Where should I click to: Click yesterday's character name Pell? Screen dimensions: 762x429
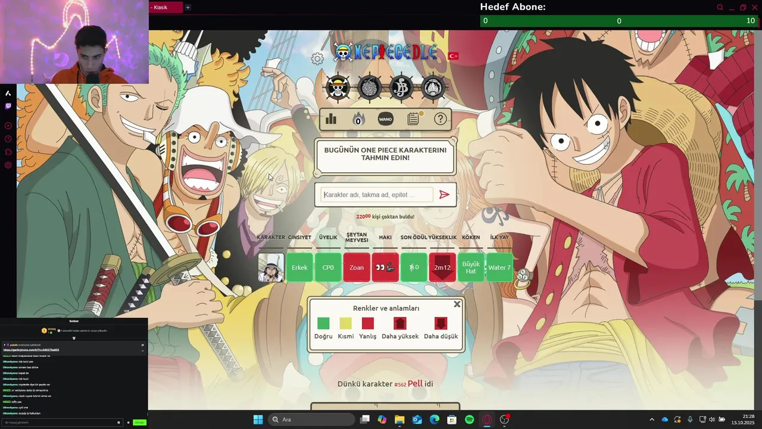pos(415,383)
